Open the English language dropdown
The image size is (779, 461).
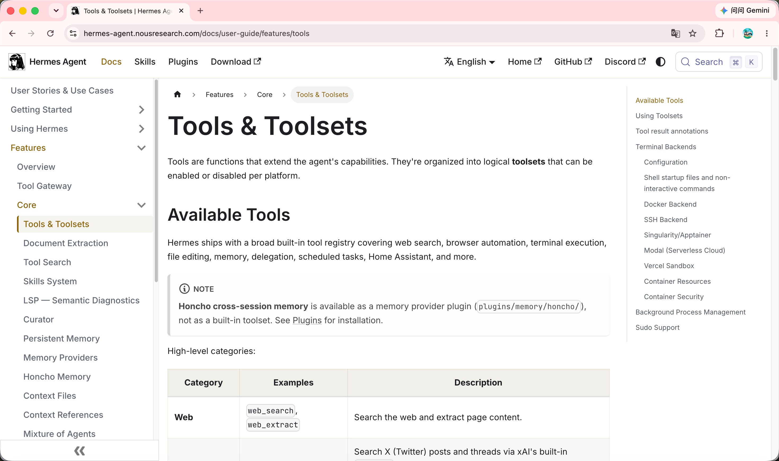pos(469,62)
